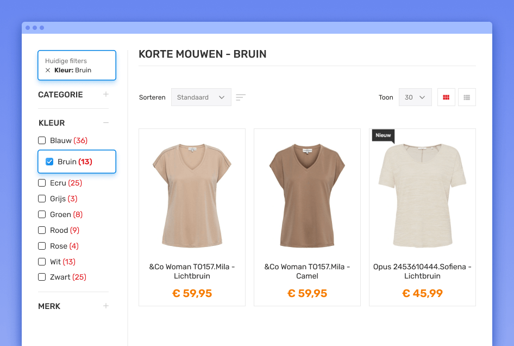Click the Camel shirt product thumbnail
This screenshot has height=346, width=514.
307,193
